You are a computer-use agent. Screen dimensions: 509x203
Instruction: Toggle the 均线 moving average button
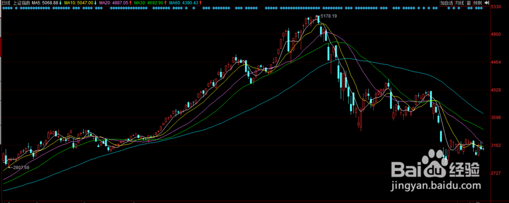(459, 3)
